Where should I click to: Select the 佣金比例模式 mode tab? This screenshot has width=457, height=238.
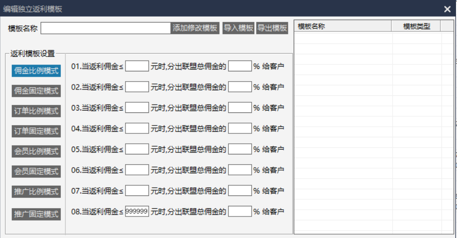click(36, 71)
